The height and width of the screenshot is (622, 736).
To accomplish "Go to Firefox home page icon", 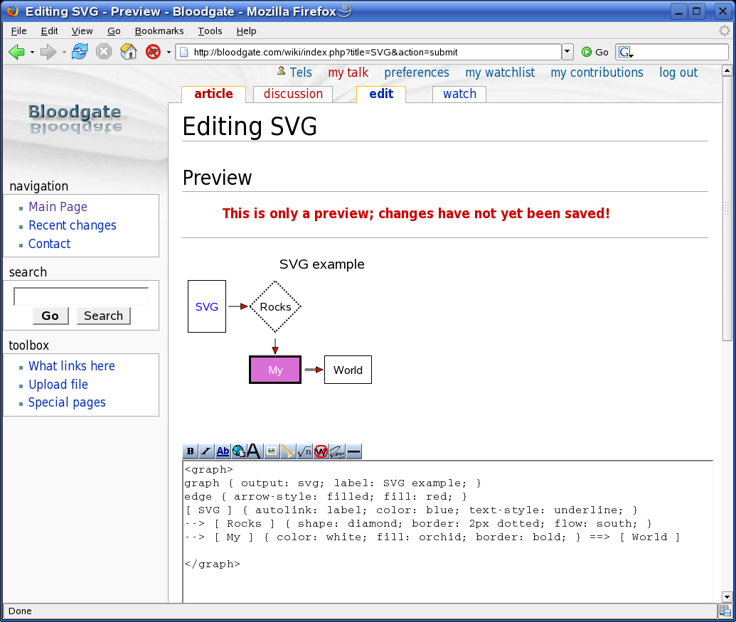I will tap(128, 52).
